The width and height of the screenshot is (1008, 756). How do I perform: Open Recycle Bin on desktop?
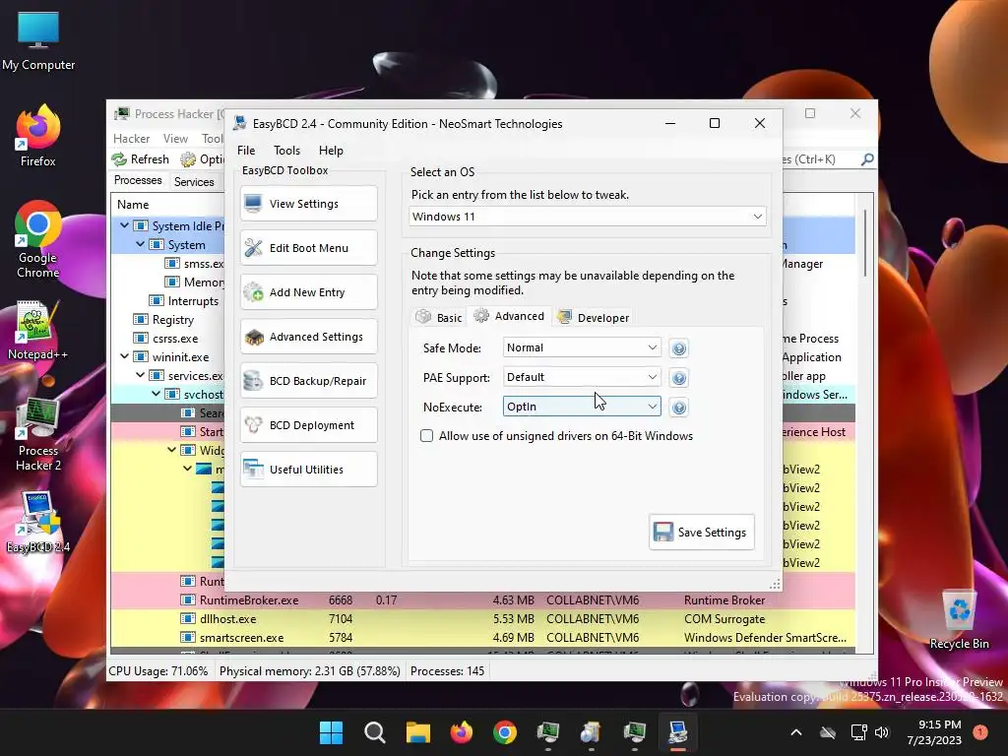click(x=959, y=620)
